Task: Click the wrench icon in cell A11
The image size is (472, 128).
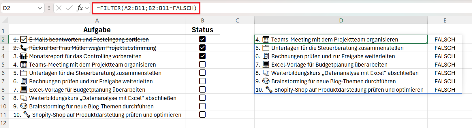Action: point(27,114)
